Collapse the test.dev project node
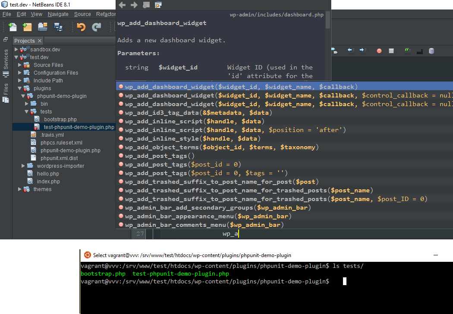 coord(16,57)
